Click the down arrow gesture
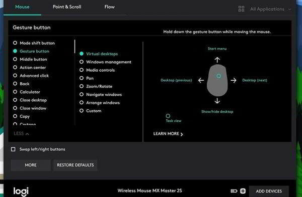Viewport: 302px width, 197px height. [x=217, y=101]
